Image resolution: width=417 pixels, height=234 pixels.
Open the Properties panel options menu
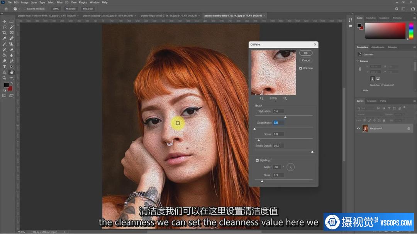(414, 47)
